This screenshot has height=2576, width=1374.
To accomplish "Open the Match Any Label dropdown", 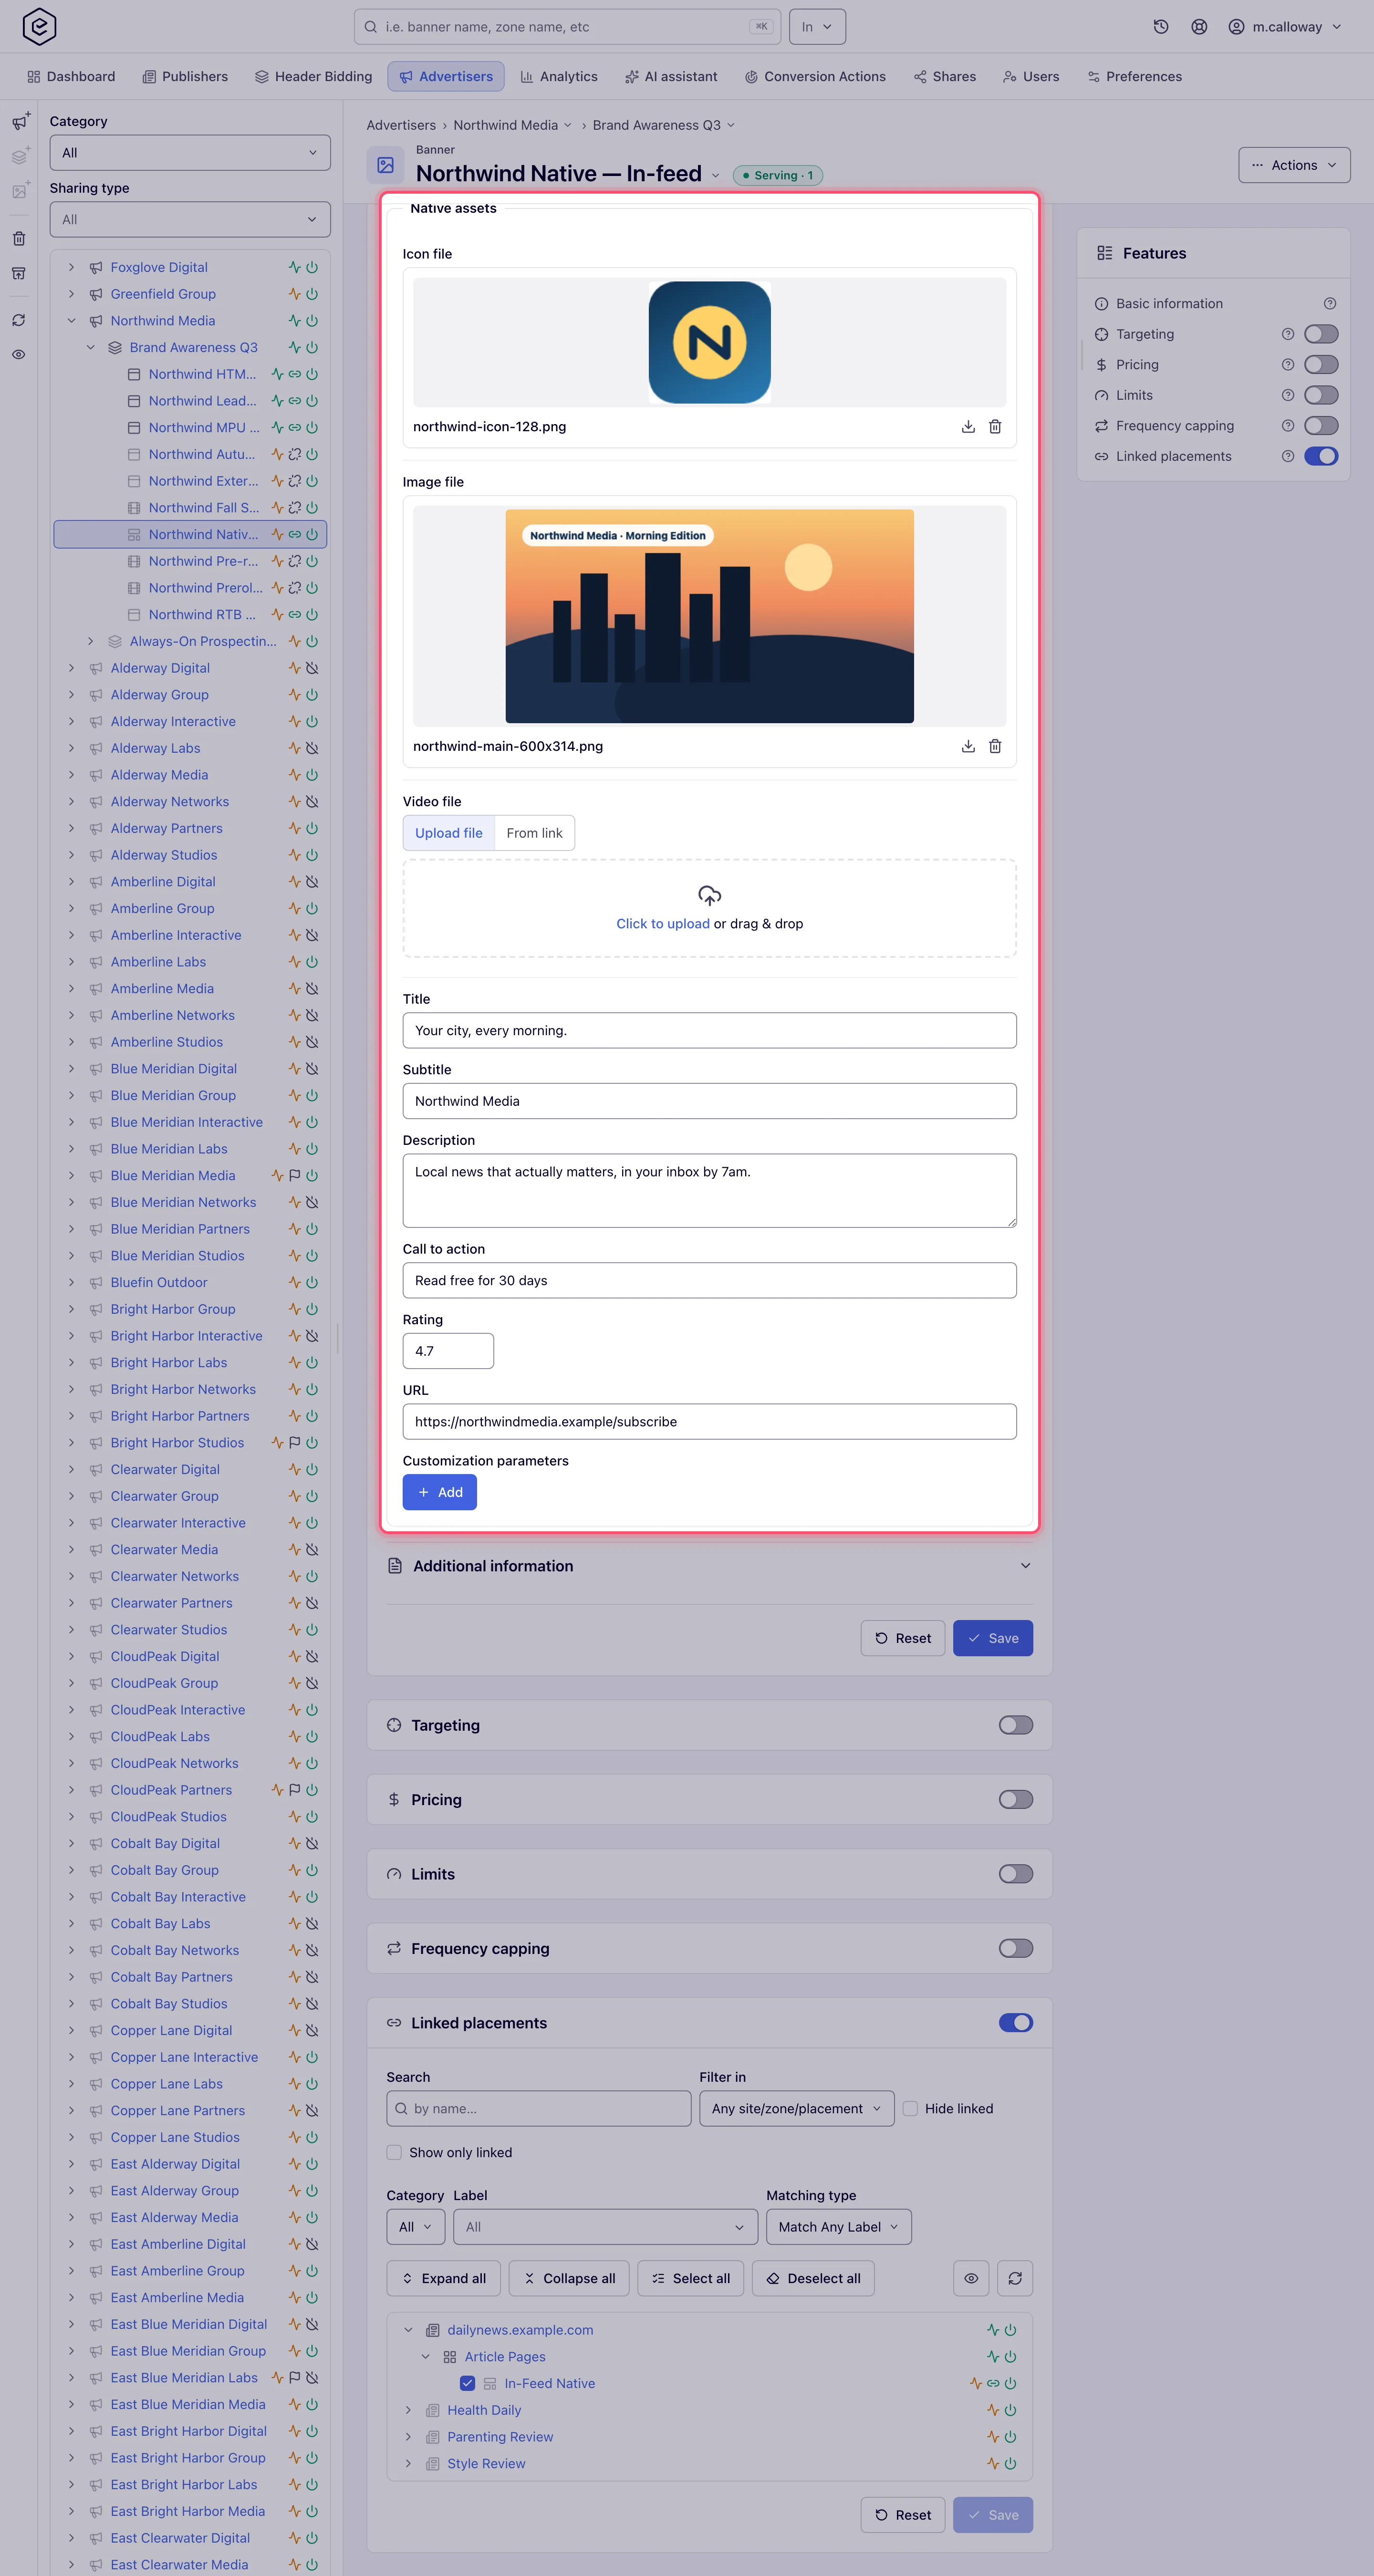I will click(x=839, y=2227).
